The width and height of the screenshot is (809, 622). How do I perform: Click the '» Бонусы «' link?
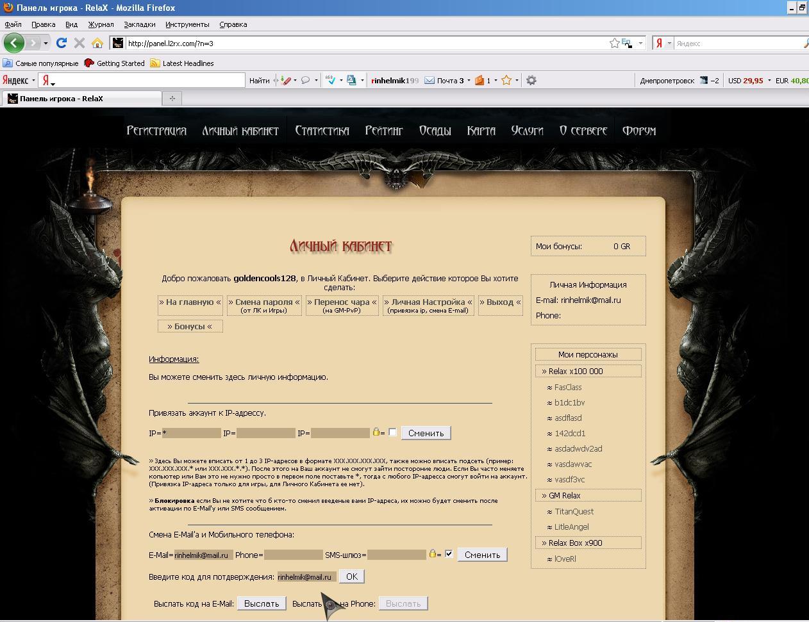tap(190, 326)
